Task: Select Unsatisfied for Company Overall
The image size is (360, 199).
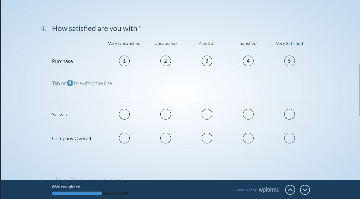Action: [x=165, y=138]
